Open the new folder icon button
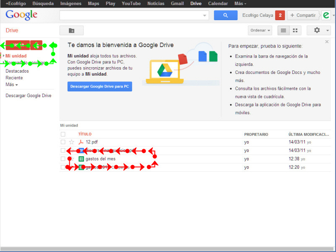This screenshot has height=252, width=336. 71,30
